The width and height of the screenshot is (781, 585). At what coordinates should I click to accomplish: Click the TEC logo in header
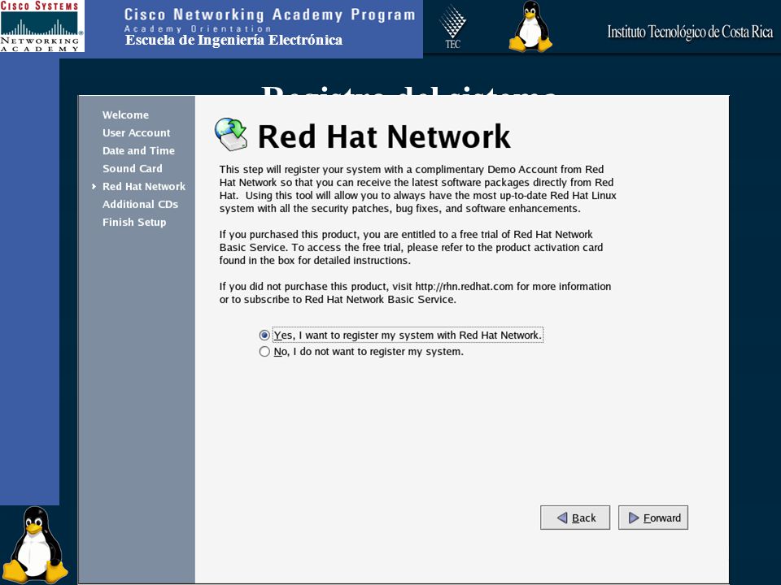(x=452, y=26)
